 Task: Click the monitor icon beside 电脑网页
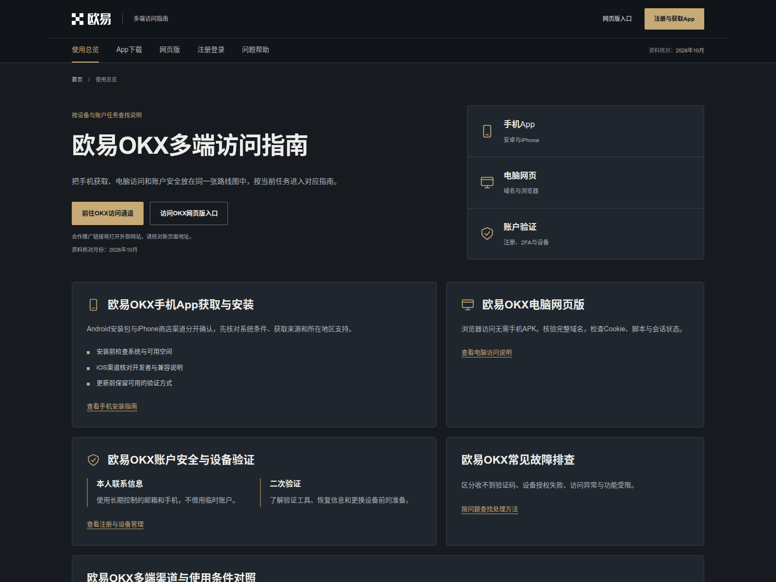(x=487, y=182)
